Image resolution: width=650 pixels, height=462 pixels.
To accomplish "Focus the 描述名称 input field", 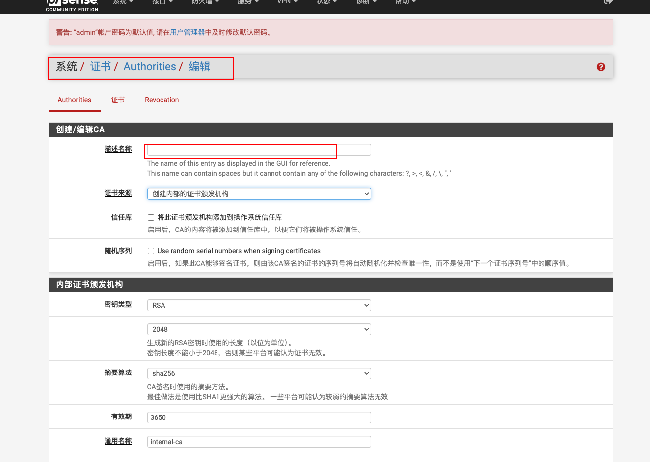I will [259, 150].
